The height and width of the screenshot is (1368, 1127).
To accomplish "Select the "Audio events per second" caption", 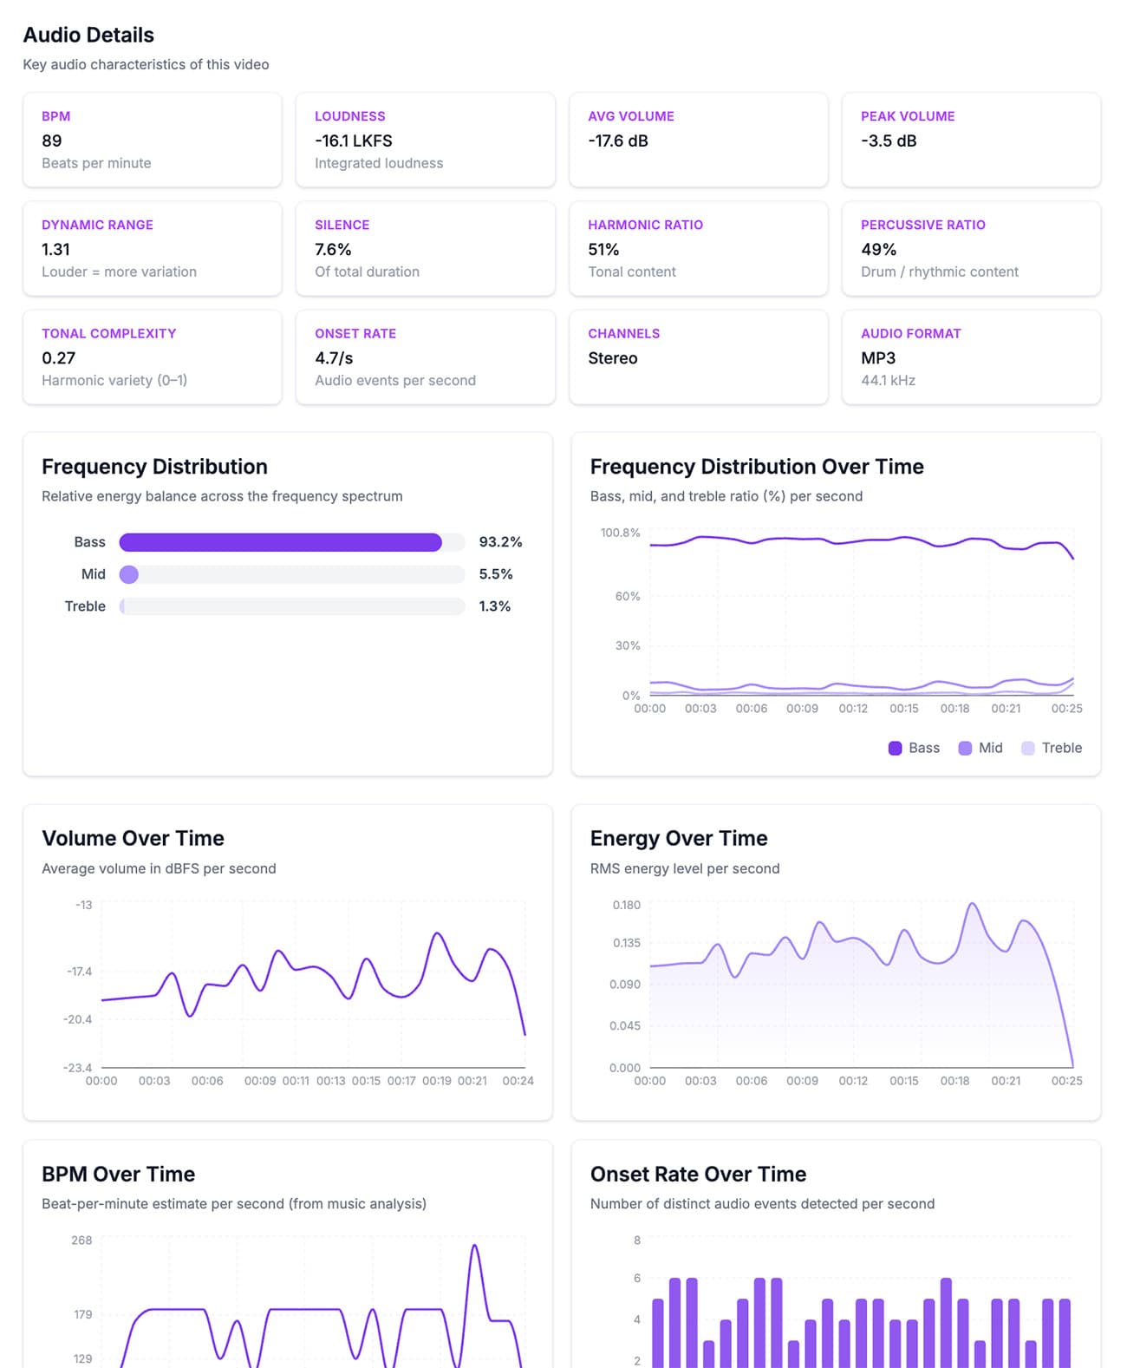I will pyautogui.click(x=395, y=380).
